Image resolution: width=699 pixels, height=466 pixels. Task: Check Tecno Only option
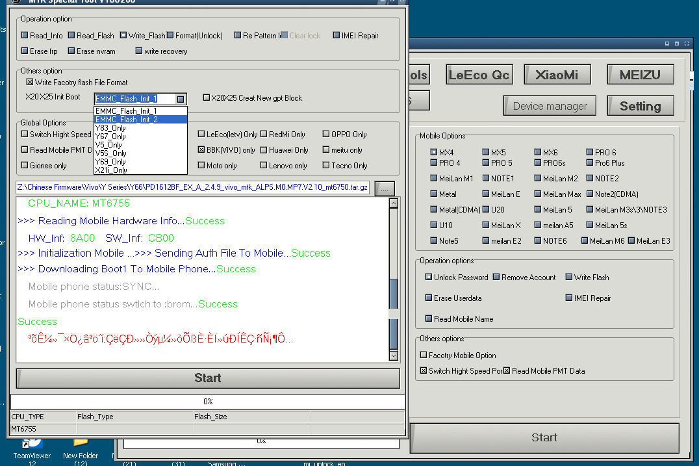point(326,166)
